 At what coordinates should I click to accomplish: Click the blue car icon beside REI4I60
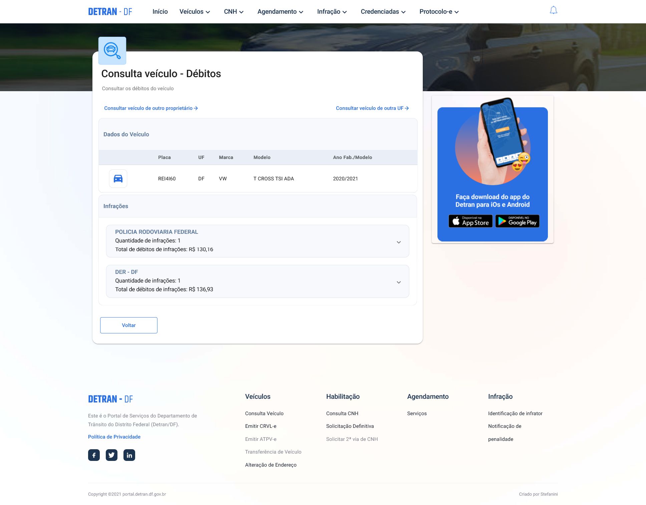coord(118,179)
